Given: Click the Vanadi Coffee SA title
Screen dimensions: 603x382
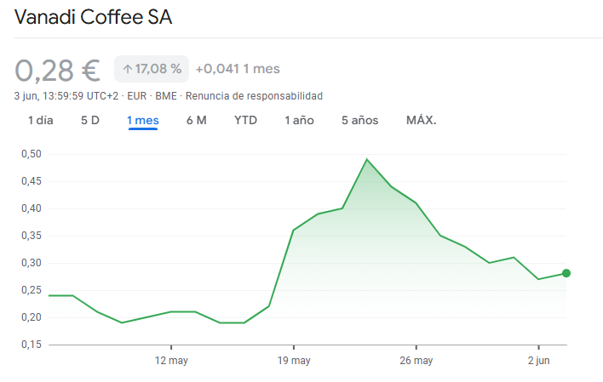Looking at the screenshot, I should point(93,17).
